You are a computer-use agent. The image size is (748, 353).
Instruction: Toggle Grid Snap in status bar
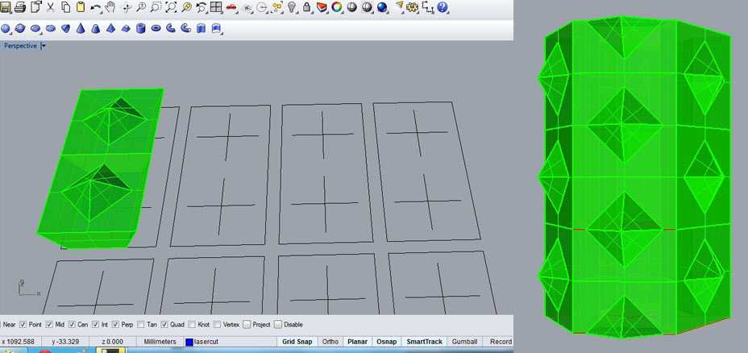pyautogui.click(x=297, y=342)
